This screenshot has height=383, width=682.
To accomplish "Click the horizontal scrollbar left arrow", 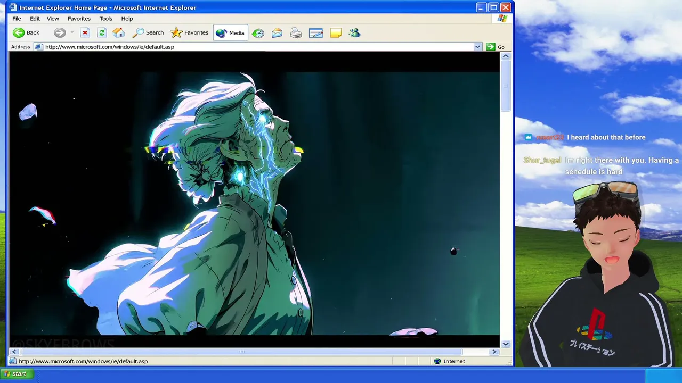I will (x=14, y=352).
